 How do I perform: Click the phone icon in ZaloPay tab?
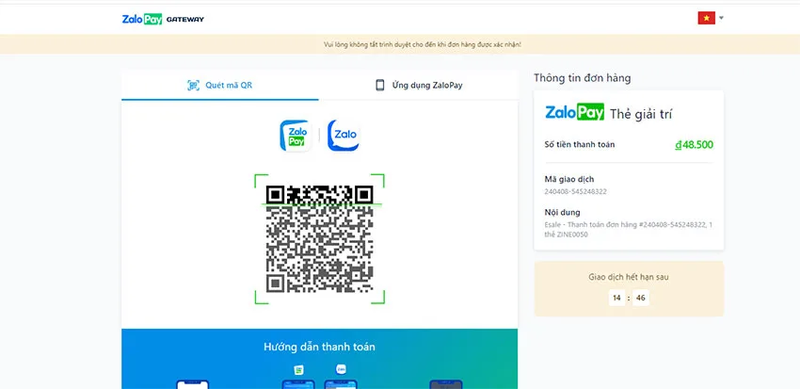(380, 86)
